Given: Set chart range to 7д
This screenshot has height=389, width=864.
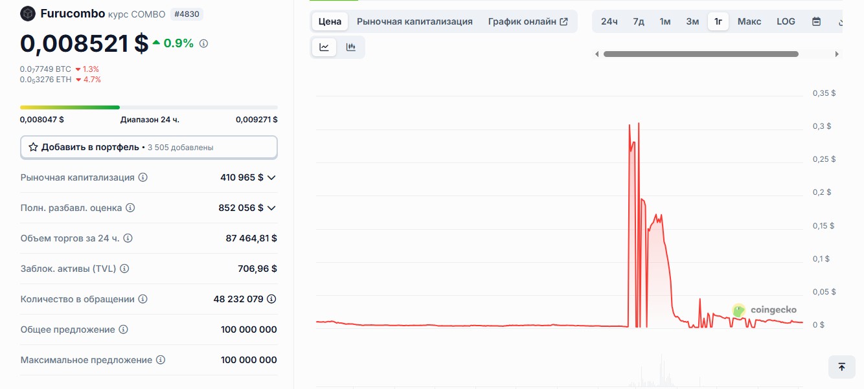Looking at the screenshot, I should [639, 21].
